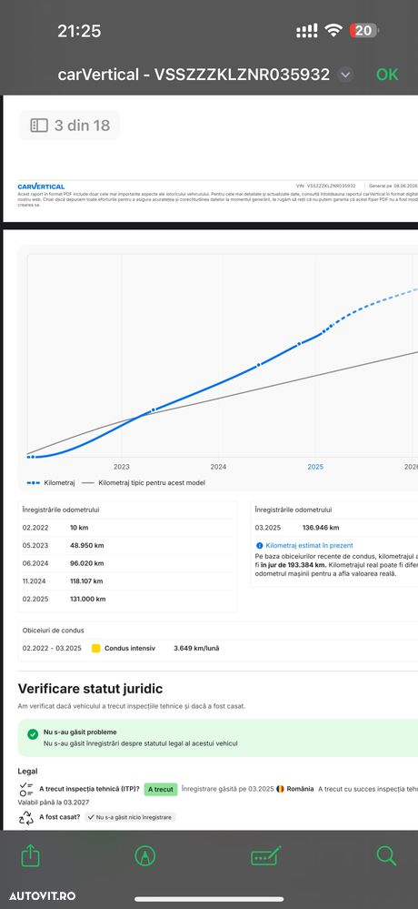The width and height of the screenshot is (418, 909).
Task: Tap the blue info icon near Kilometraj estimat
Action: pos(259,546)
